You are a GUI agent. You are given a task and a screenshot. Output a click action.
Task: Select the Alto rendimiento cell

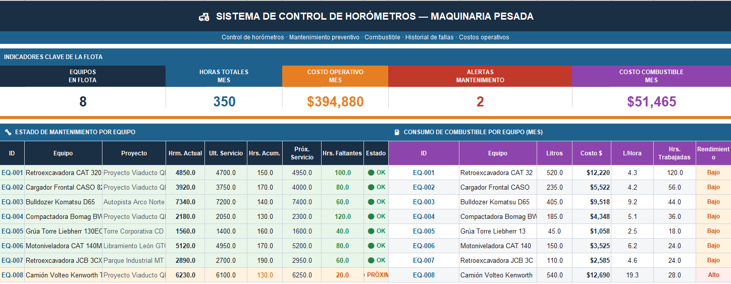(713, 275)
